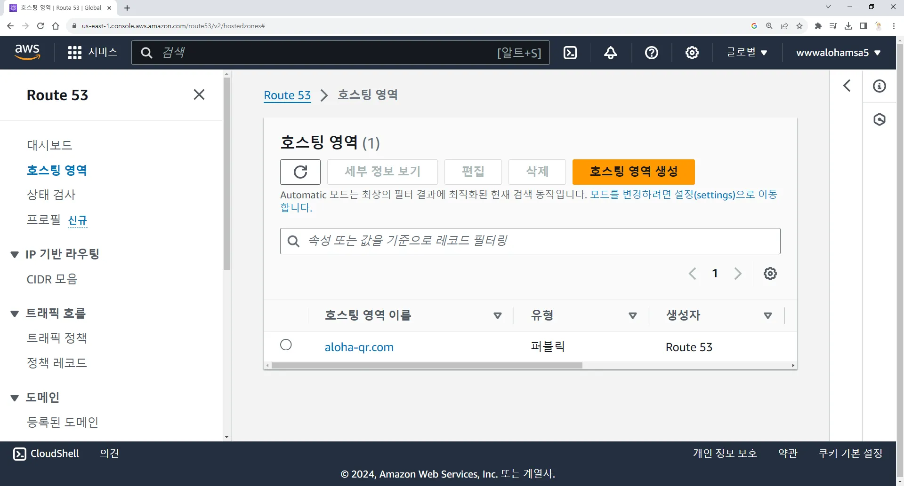The width and height of the screenshot is (904, 486).
Task: Click 의견 feedback in footer
Action: pyautogui.click(x=109, y=454)
